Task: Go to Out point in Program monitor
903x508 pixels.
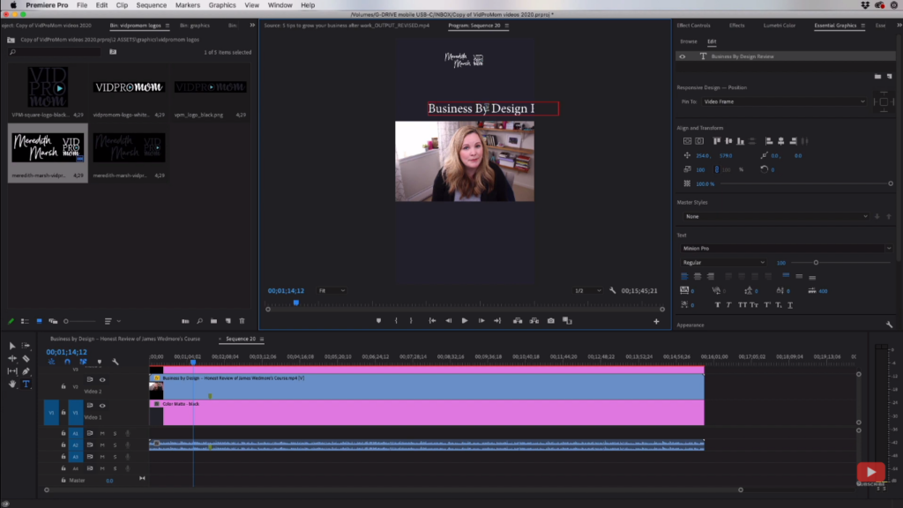Action: pos(497,321)
